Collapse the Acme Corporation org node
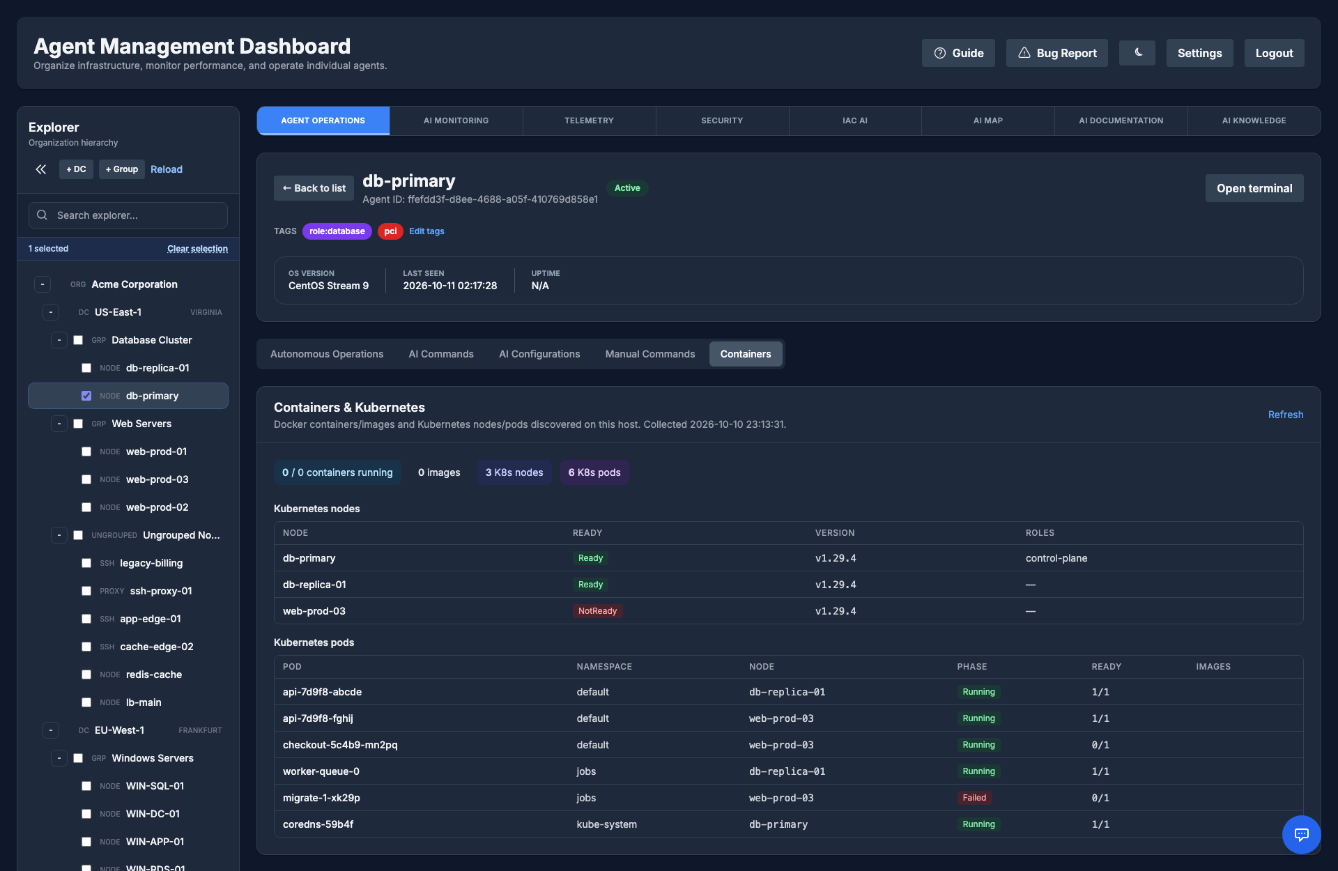This screenshot has height=871, width=1338. tap(43, 284)
